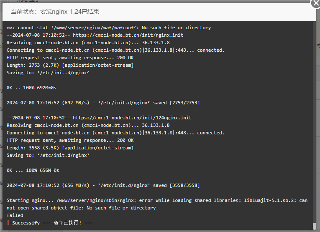This screenshot has height=232, width=320.
Task: Click the '100% 692M=0s' progress line
Action: click(31, 88)
